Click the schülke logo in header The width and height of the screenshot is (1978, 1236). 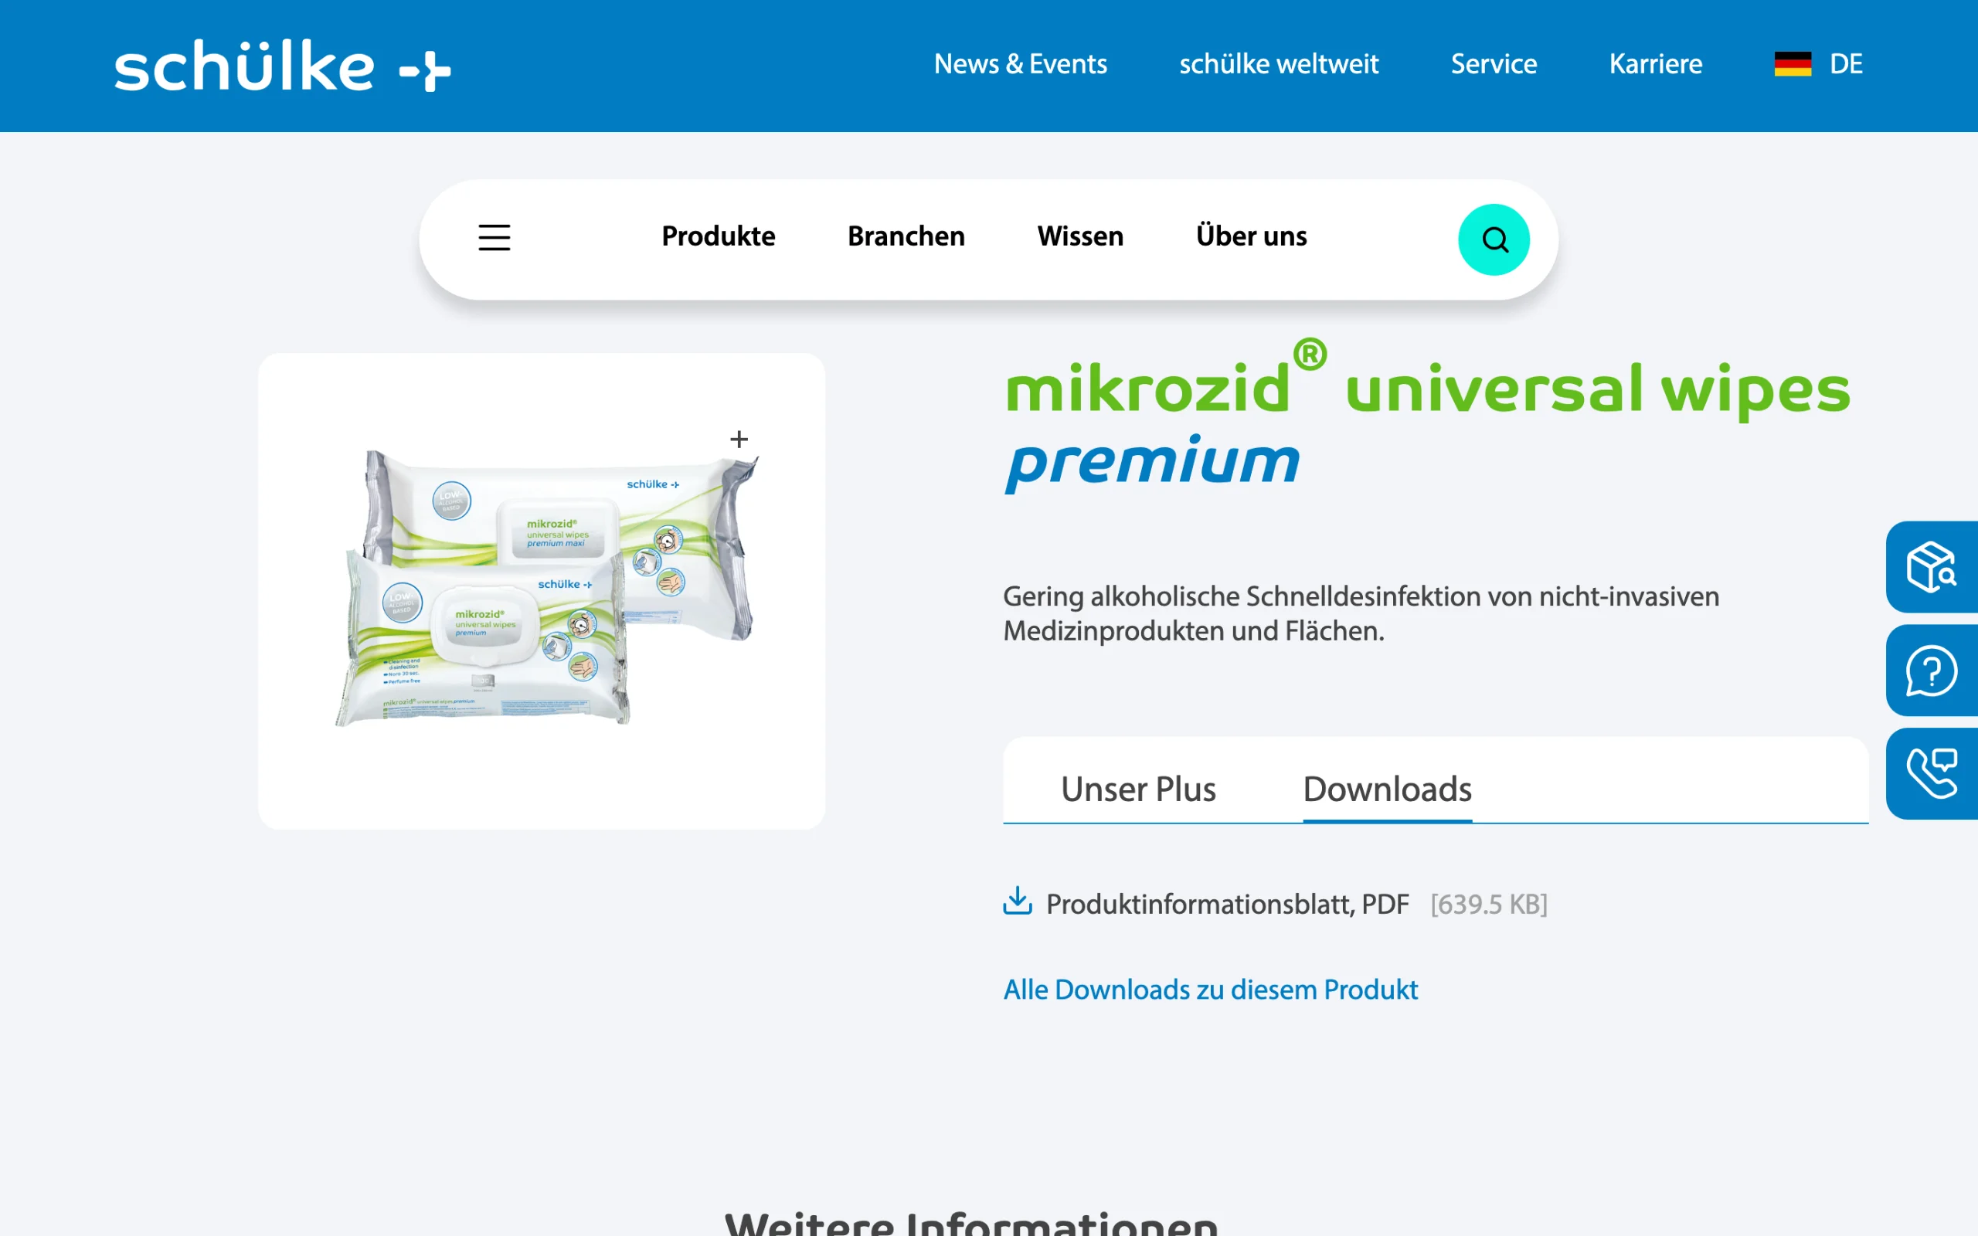(282, 66)
